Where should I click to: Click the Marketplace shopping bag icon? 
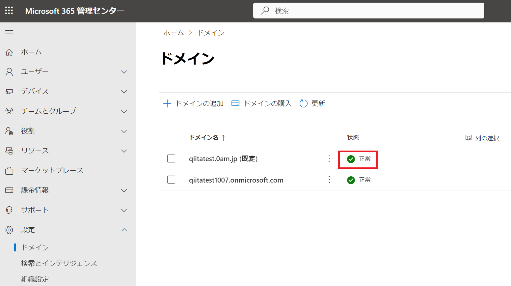[x=9, y=171]
